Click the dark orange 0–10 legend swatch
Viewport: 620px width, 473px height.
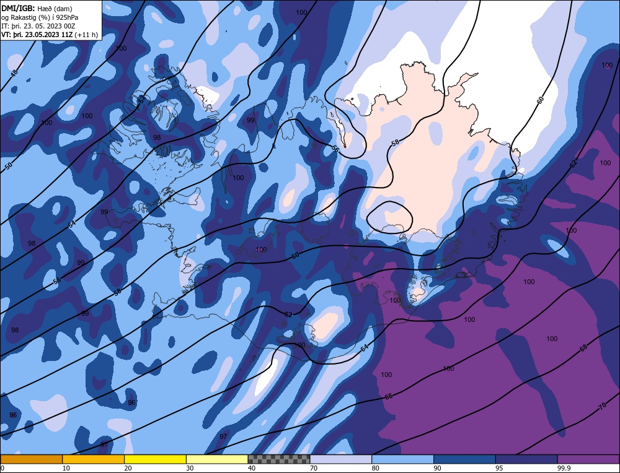coord(31,459)
